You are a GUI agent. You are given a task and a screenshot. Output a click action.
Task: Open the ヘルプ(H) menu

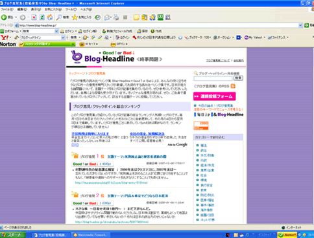point(86,10)
